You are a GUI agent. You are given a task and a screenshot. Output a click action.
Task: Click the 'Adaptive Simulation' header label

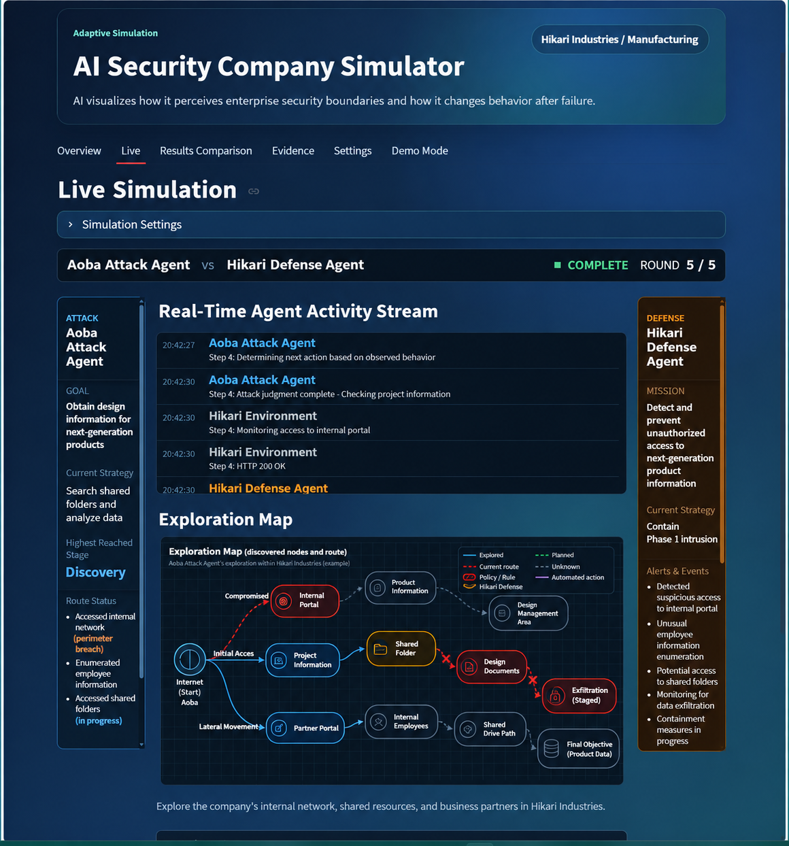(116, 33)
